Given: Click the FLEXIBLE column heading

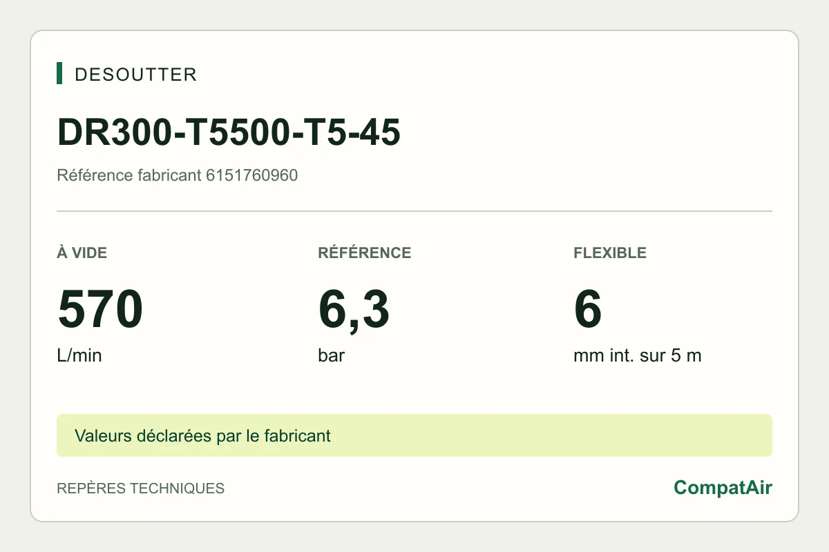Looking at the screenshot, I should pyautogui.click(x=610, y=253).
